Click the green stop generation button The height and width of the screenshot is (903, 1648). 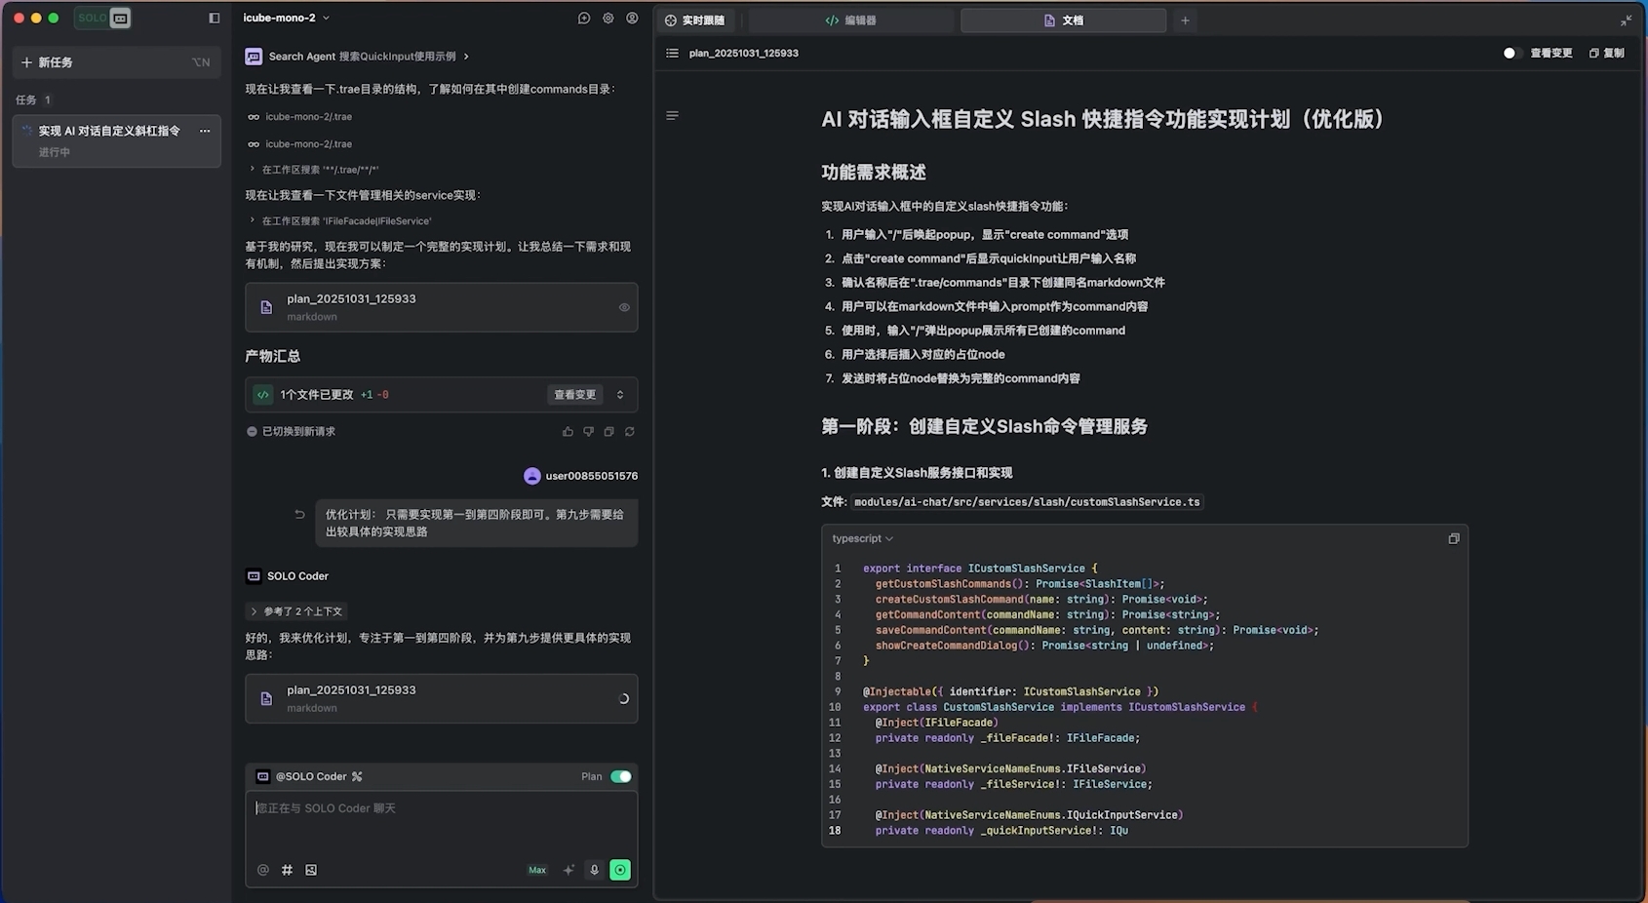(620, 870)
